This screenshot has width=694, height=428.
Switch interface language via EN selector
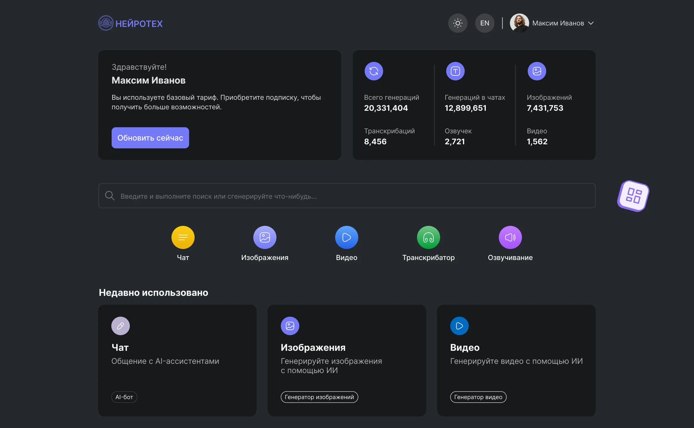[x=485, y=23]
